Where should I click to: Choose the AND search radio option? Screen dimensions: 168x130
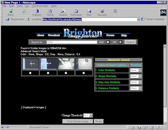[108, 42]
